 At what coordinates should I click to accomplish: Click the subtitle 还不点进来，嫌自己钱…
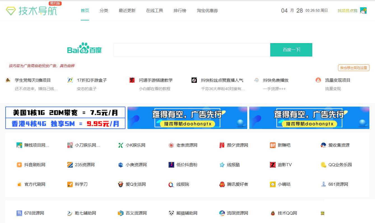(36, 89)
